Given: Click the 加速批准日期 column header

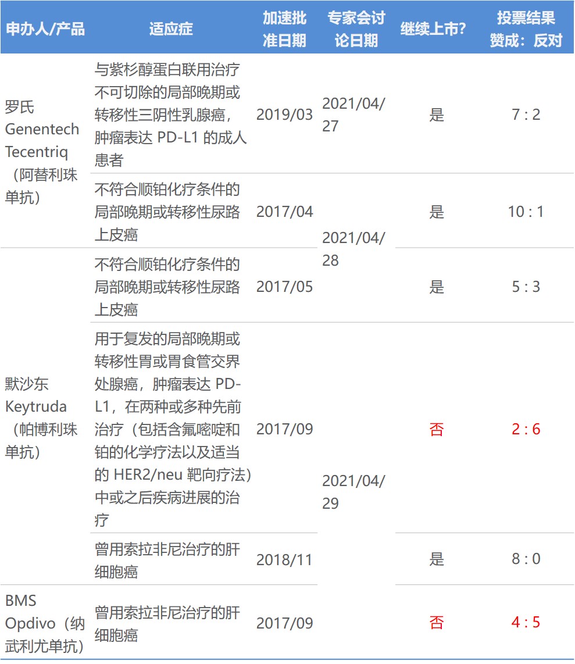Looking at the screenshot, I should click(x=284, y=29).
